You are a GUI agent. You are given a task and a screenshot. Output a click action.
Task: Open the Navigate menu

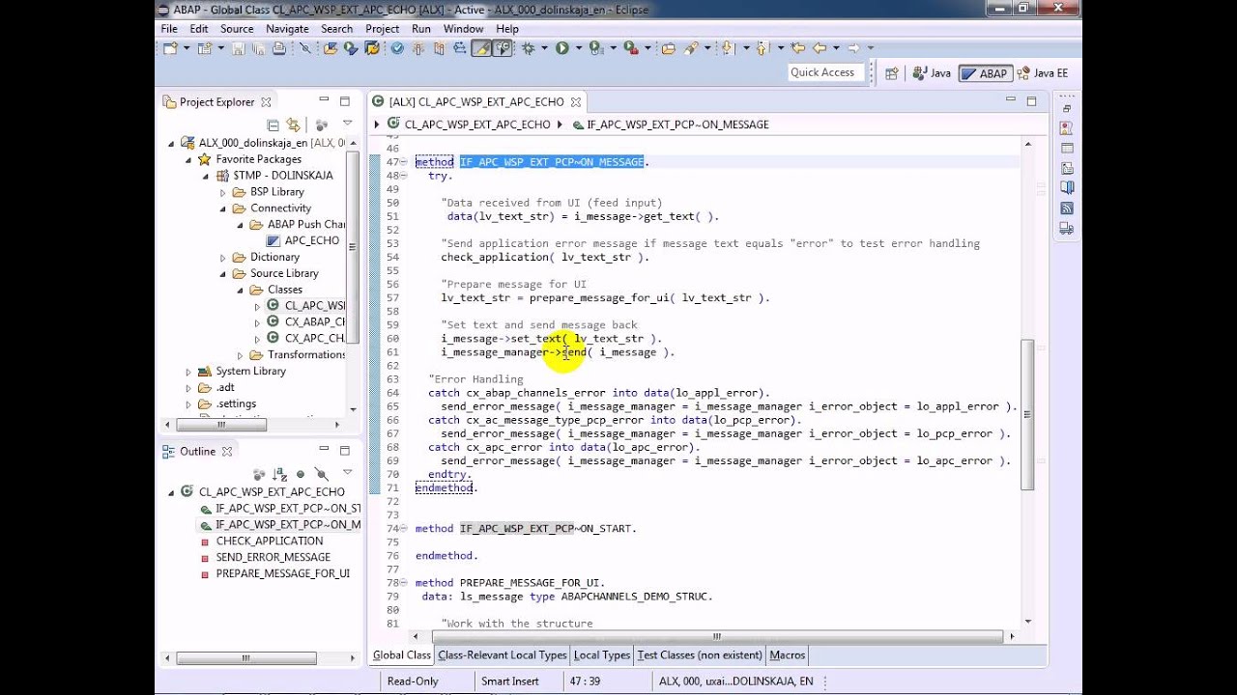tap(287, 29)
